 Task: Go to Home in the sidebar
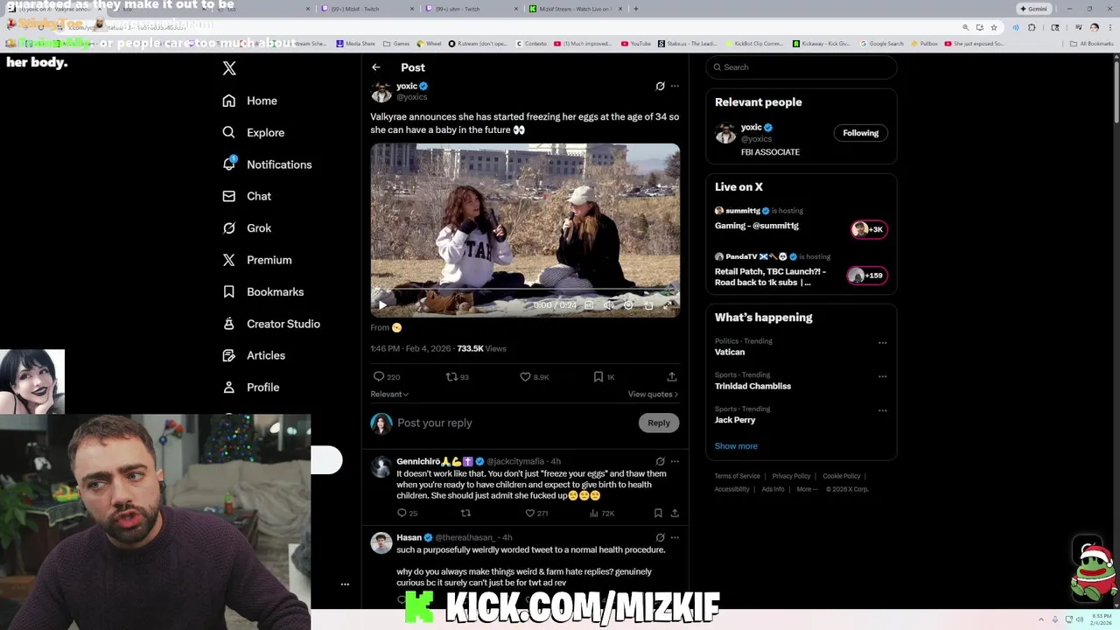click(x=250, y=101)
